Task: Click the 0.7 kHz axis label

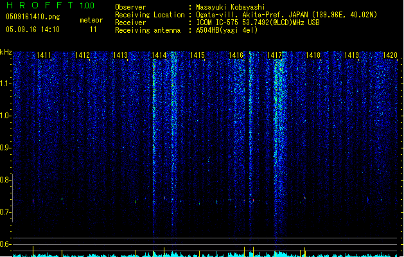Action: pos(5,212)
